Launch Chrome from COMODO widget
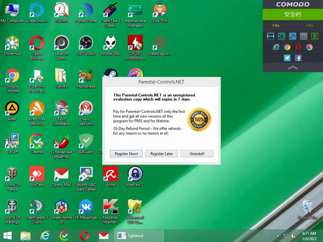Screen dimensions: 323x242 [287, 47]
